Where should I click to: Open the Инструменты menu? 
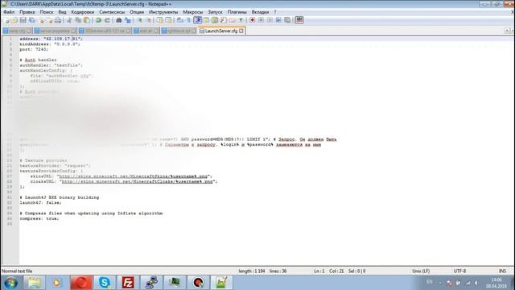(163, 12)
